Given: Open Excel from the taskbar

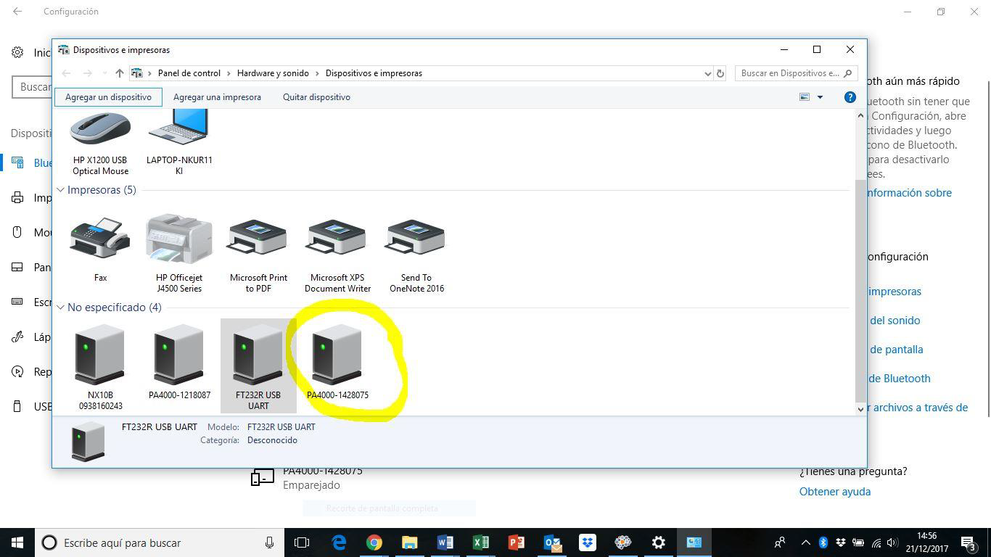Looking at the screenshot, I should (x=481, y=542).
